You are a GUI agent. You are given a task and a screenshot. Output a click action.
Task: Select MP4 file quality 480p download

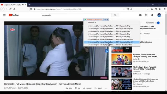point(111,37)
